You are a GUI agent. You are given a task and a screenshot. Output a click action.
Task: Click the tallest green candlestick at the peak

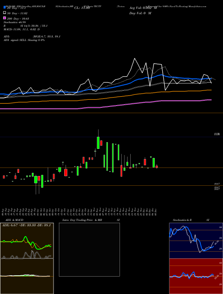[x=98, y=143]
